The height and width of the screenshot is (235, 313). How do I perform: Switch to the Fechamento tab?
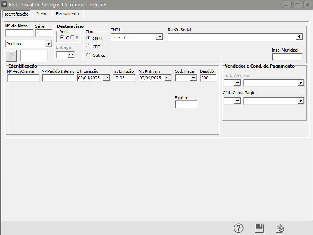point(67,14)
